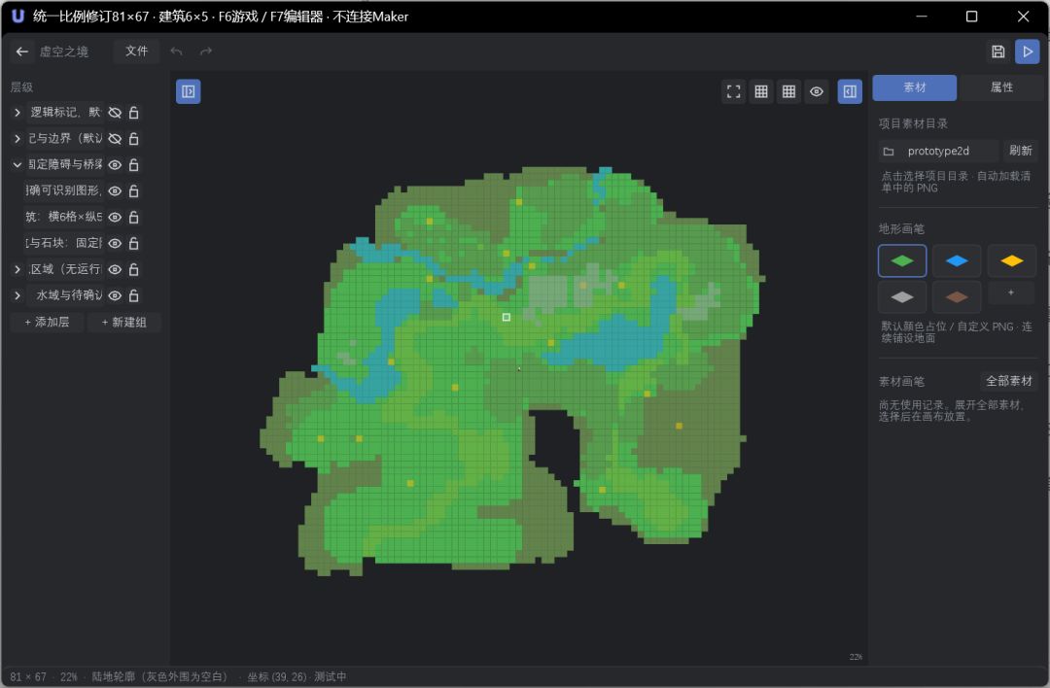Hide the 定障碍与桥 layer group
Image resolution: width=1050 pixels, height=688 pixels.
115,164
